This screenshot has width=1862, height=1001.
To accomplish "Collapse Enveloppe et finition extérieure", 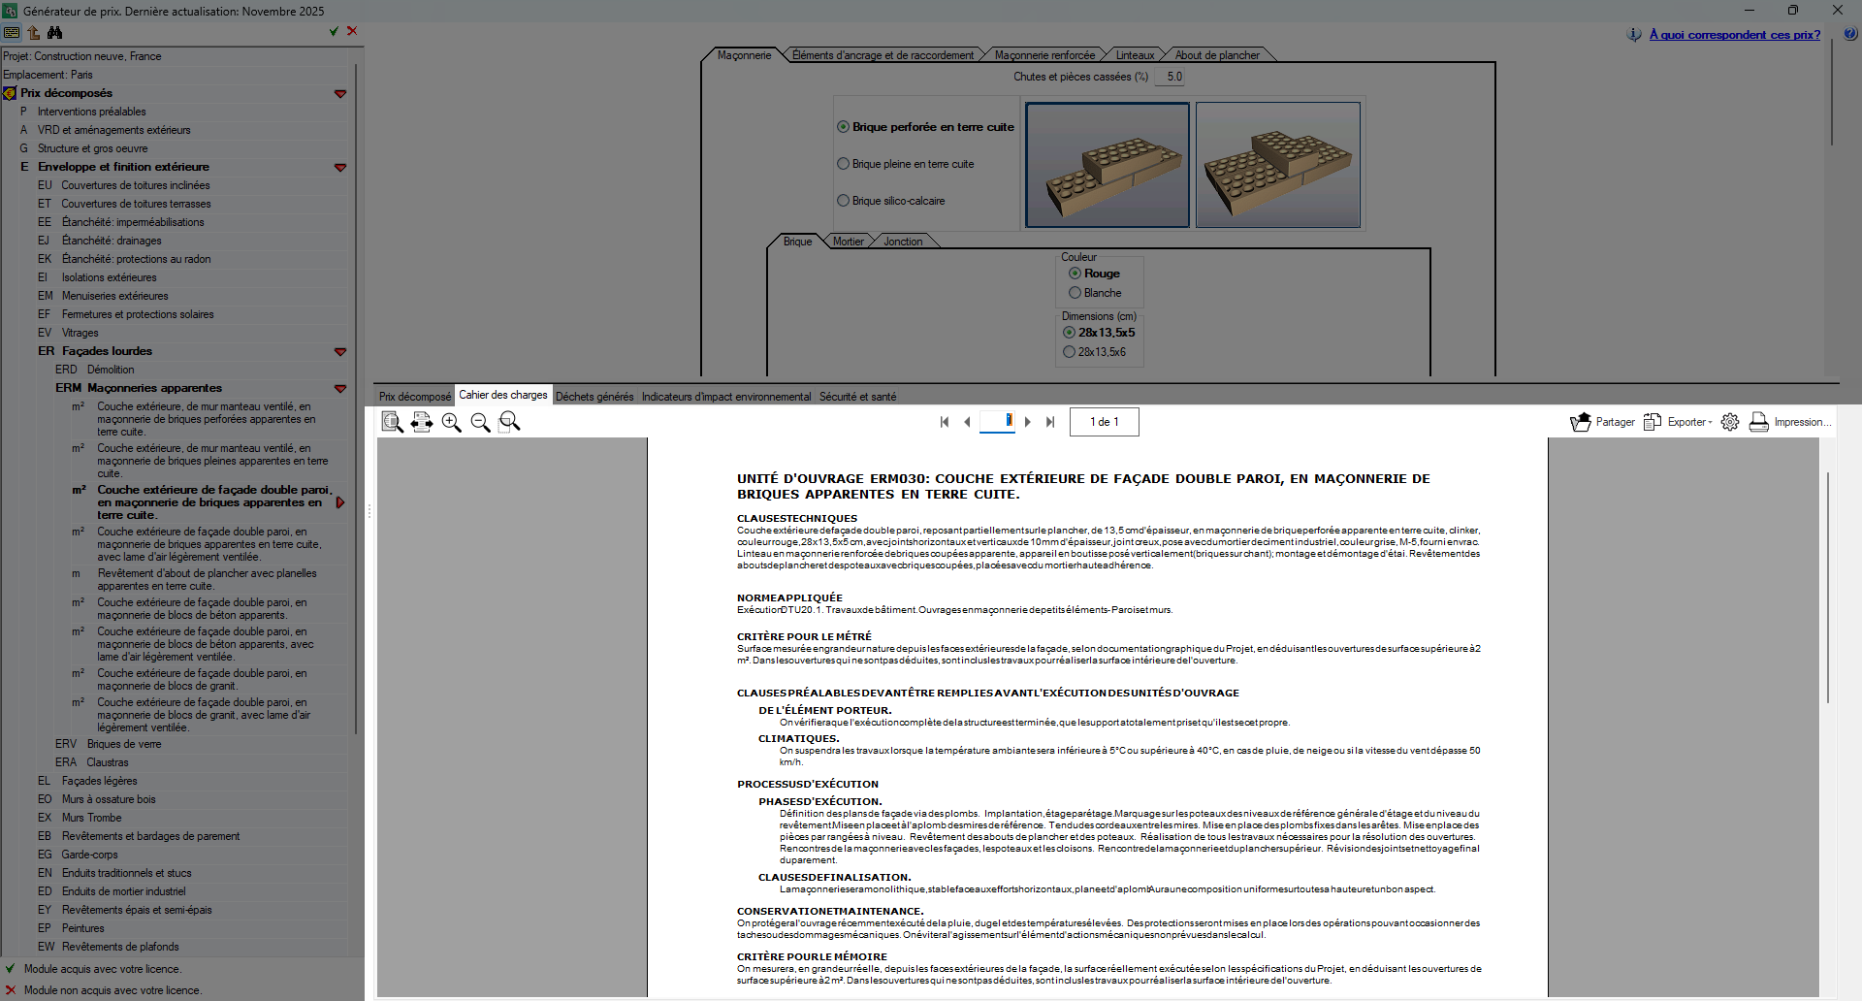I will click(x=340, y=168).
